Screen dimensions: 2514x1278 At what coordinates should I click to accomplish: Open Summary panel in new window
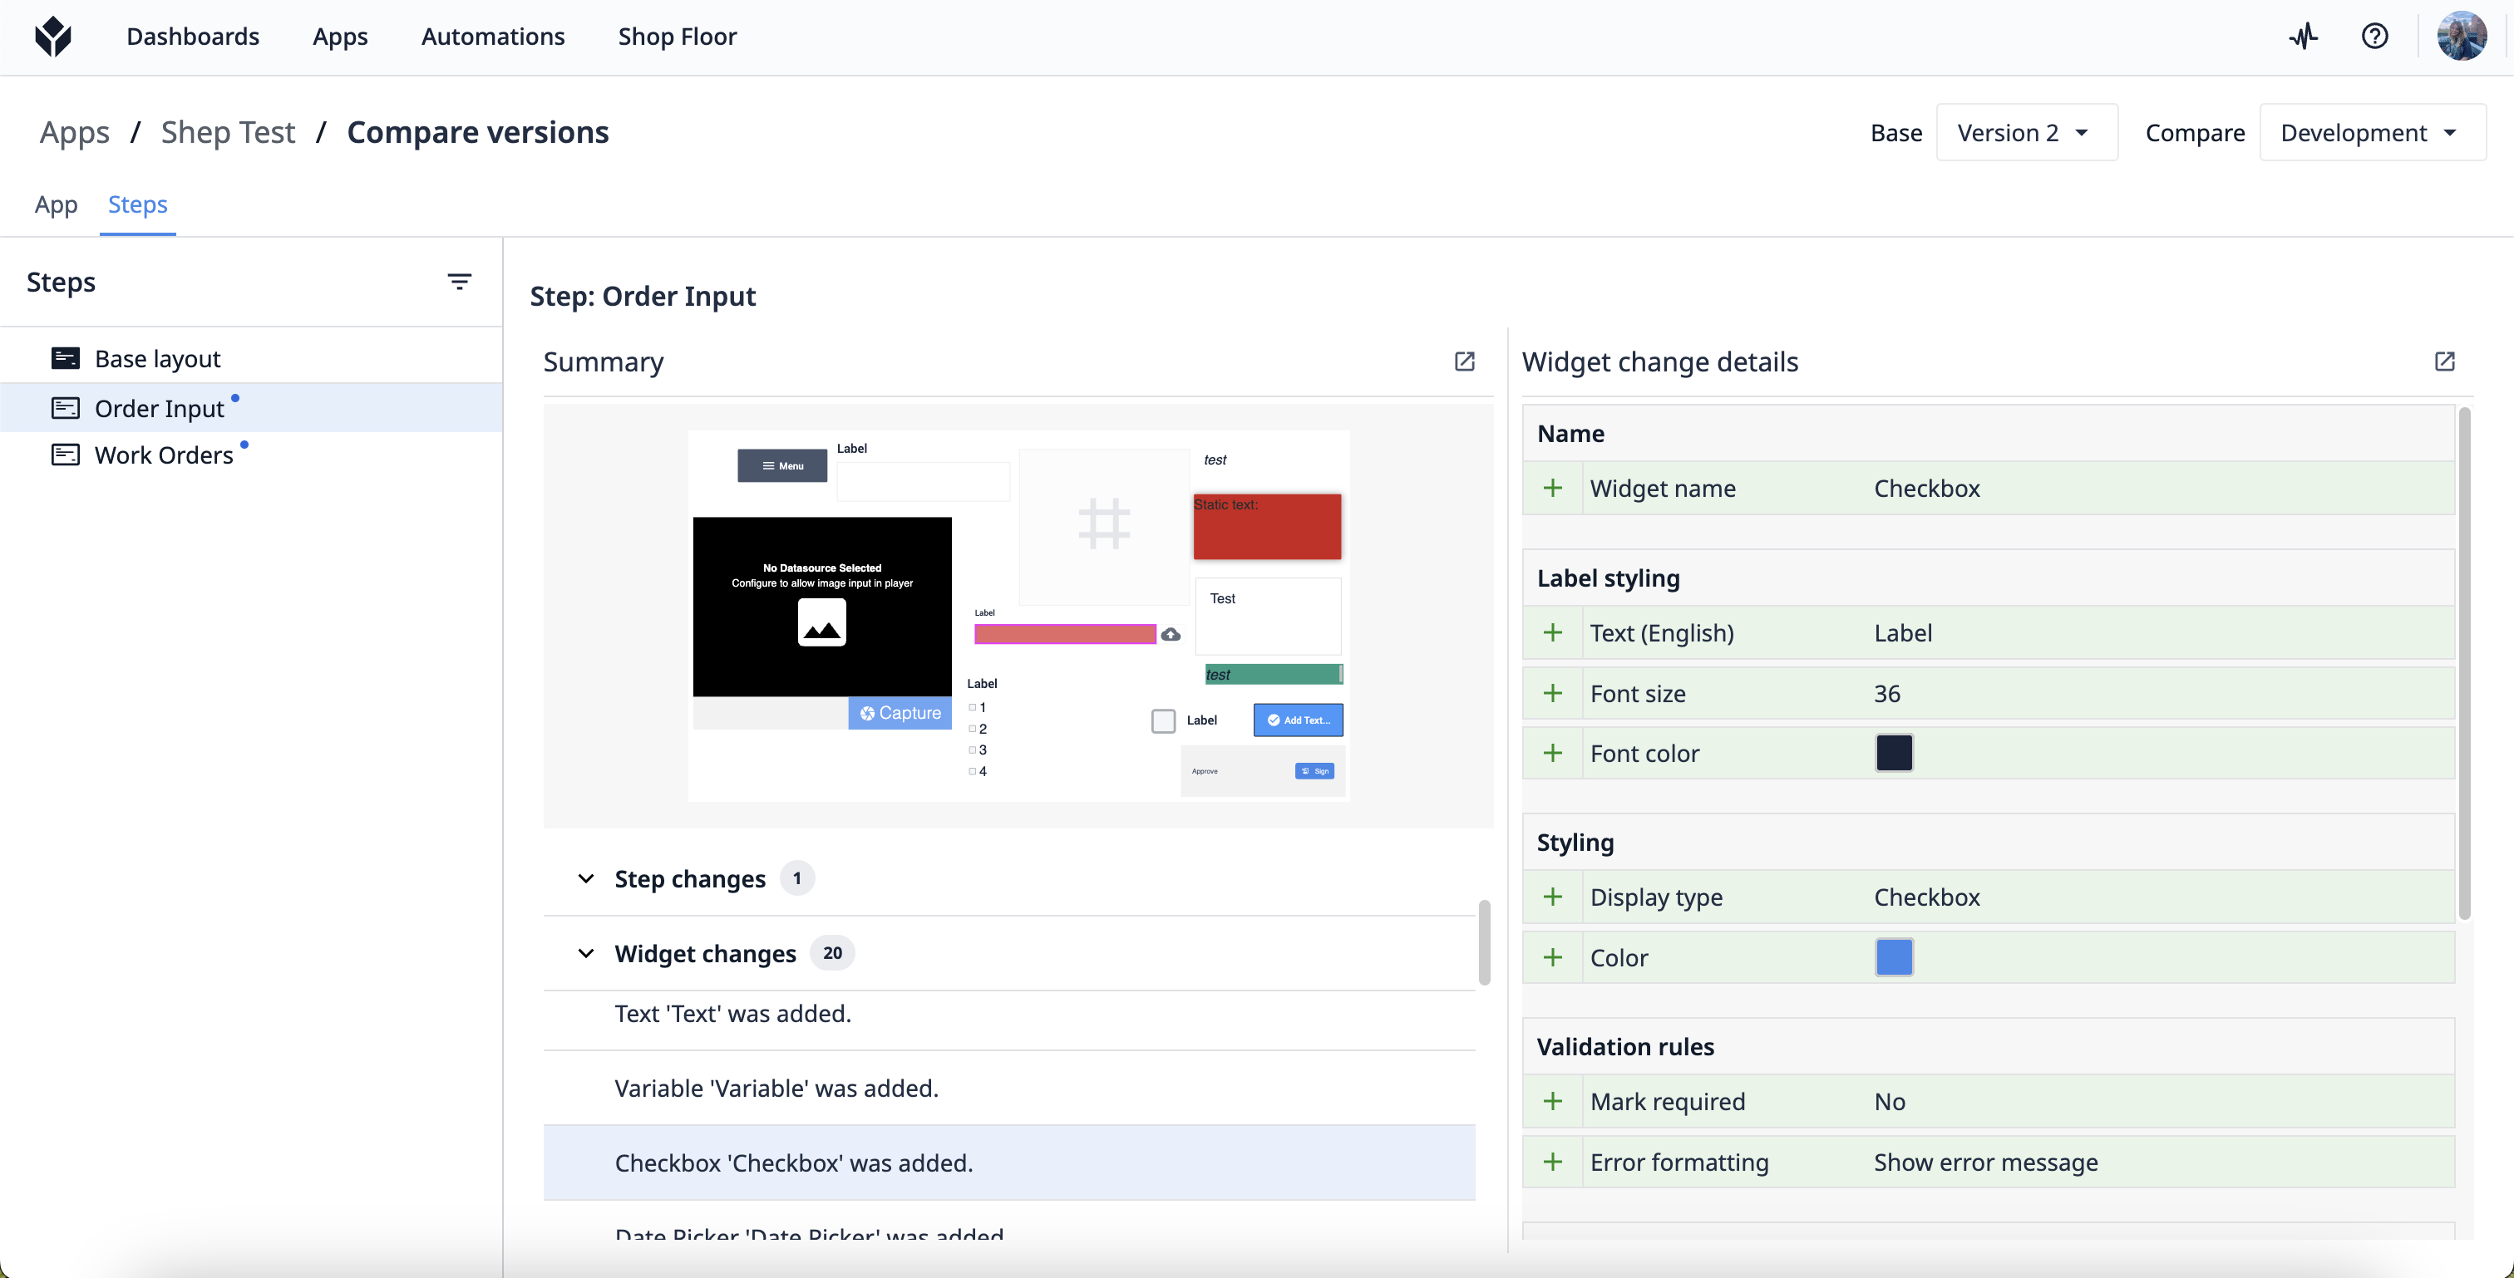coord(1464,361)
